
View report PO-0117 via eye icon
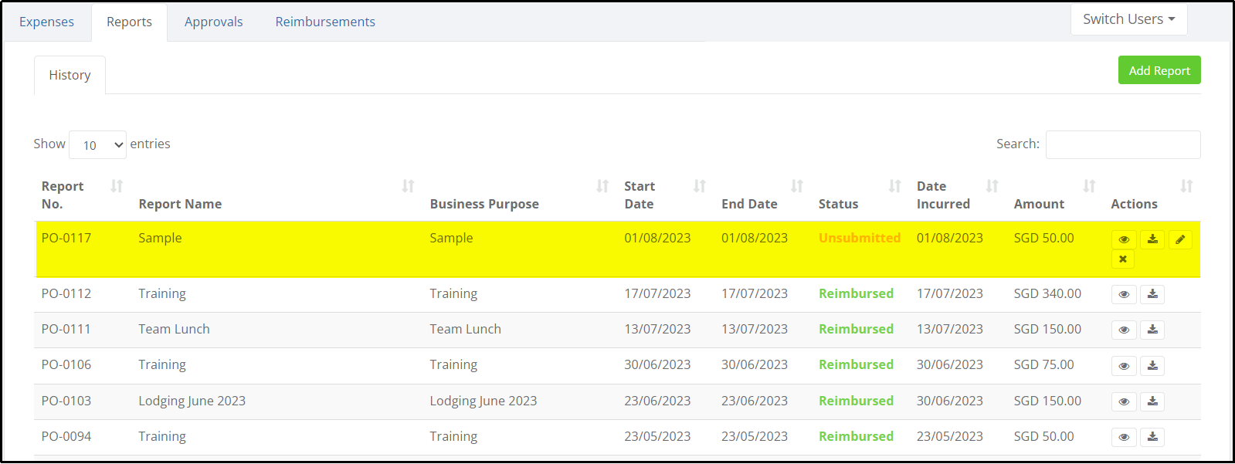click(1124, 239)
